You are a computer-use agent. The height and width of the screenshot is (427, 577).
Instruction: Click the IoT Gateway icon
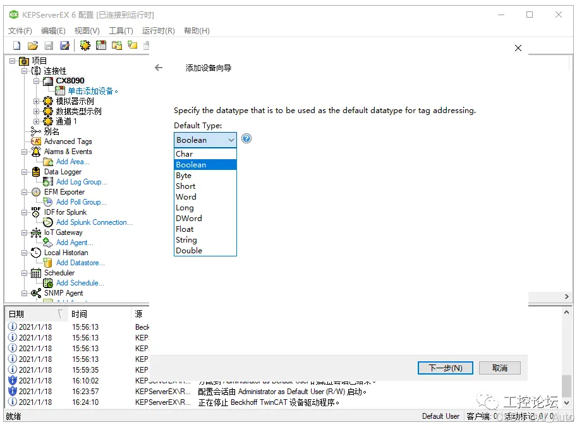point(36,232)
